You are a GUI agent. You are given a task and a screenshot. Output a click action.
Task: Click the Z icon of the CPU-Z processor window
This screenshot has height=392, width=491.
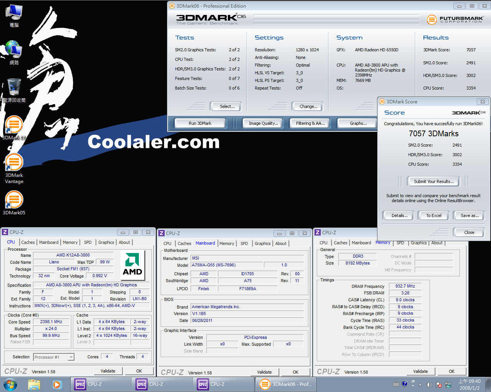point(5,232)
